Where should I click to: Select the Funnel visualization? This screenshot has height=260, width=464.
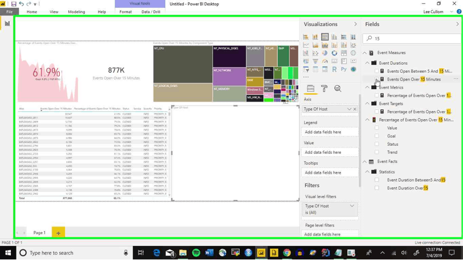(315, 61)
